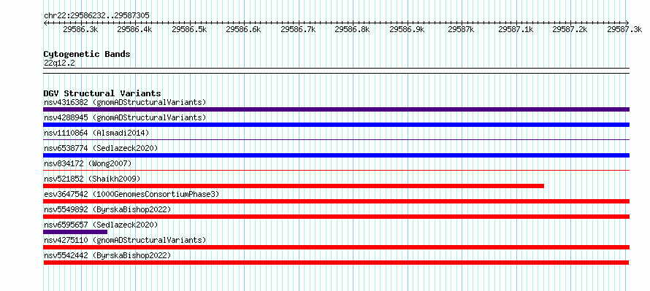Click the left arrow of the ruler
The image size is (650, 291).
pos(45,23)
